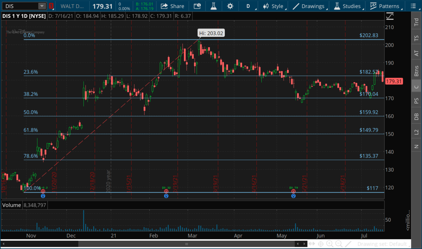The height and width of the screenshot is (249, 422).
Task: Open the TS sidebar tab
Action: click(416, 38)
